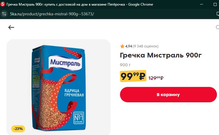Viewport: 219px width, 135px height.
Task: Click the 4,94 rating value
Action: point(129,46)
